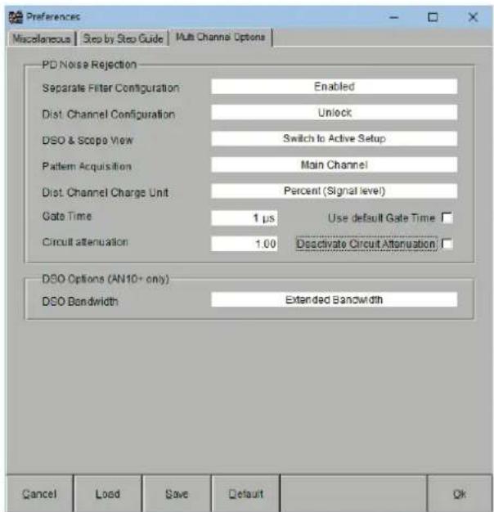Change Percent (Signal level) charge unit
Screen dimensions: 494x512
pyautogui.click(x=334, y=191)
